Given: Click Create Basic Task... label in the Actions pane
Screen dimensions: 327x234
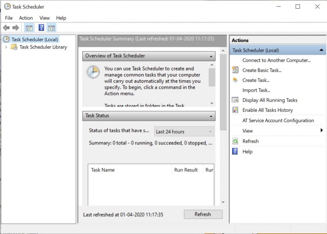Looking at the screenshot, I should (262, 70).
